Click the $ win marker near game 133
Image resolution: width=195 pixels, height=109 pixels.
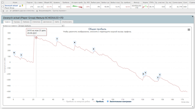145,73
